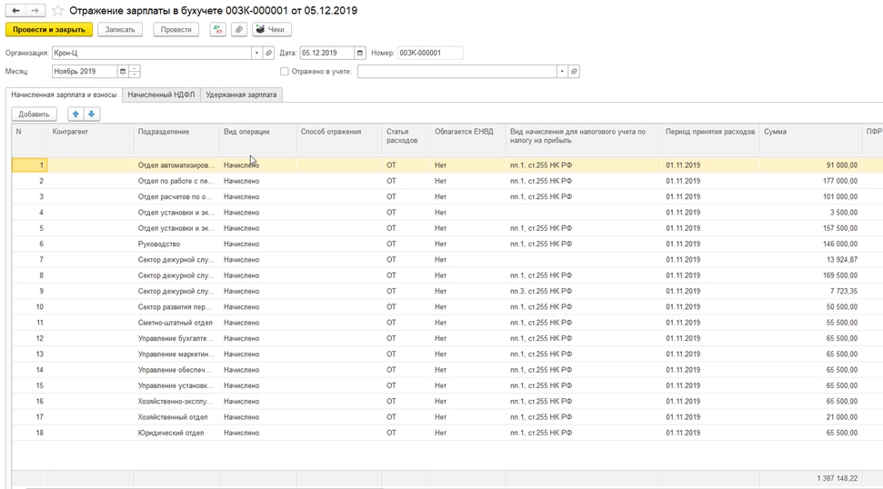Open attached files via paperclip icon
Screen dimensions: 883x489
(239, 29)
